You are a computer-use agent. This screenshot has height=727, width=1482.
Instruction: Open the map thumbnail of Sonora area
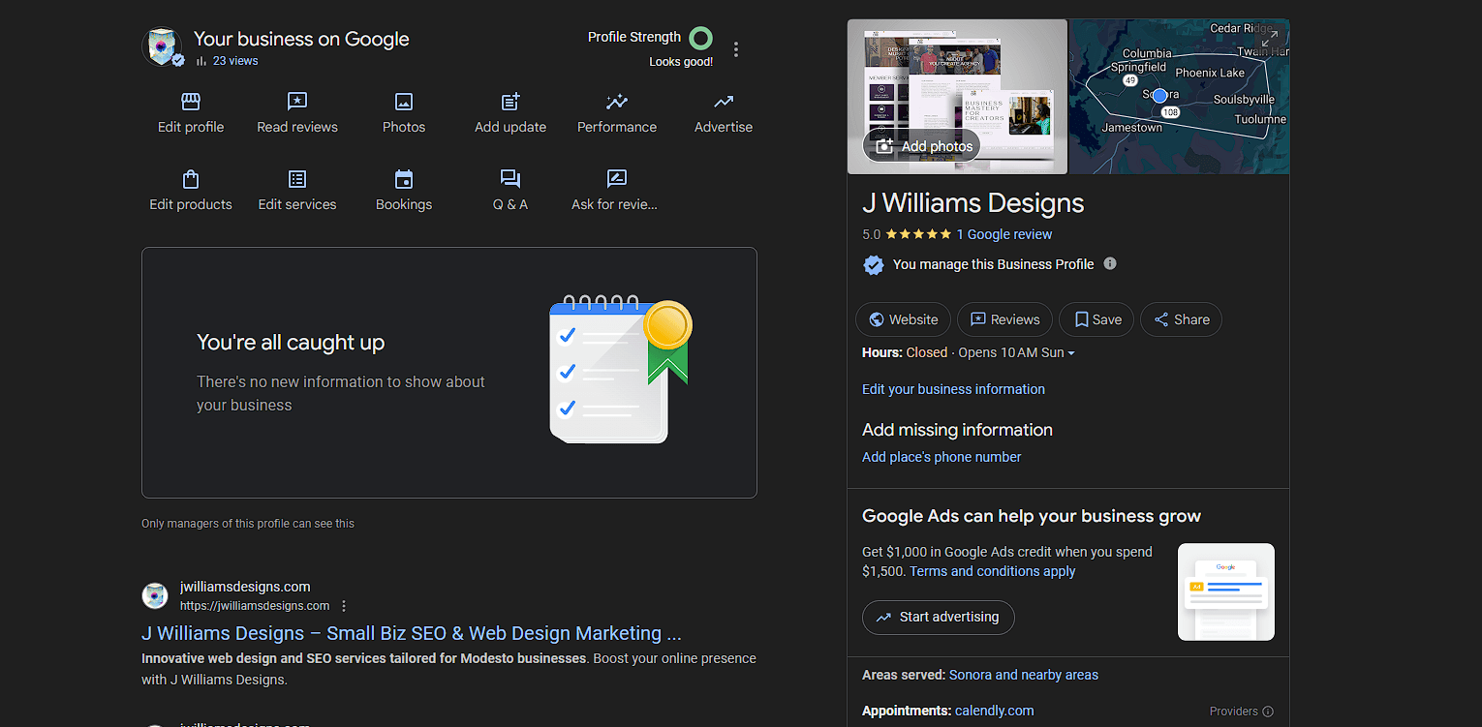coord(1178,96)
